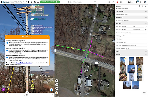Open the Scid 023 panel translate/notes icon

coord(139,6)
